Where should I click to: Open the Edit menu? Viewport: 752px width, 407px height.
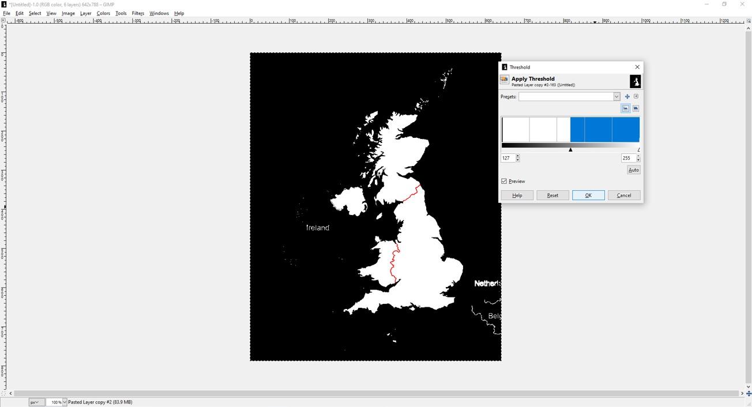pyautogui.click(x=20, y=13)
